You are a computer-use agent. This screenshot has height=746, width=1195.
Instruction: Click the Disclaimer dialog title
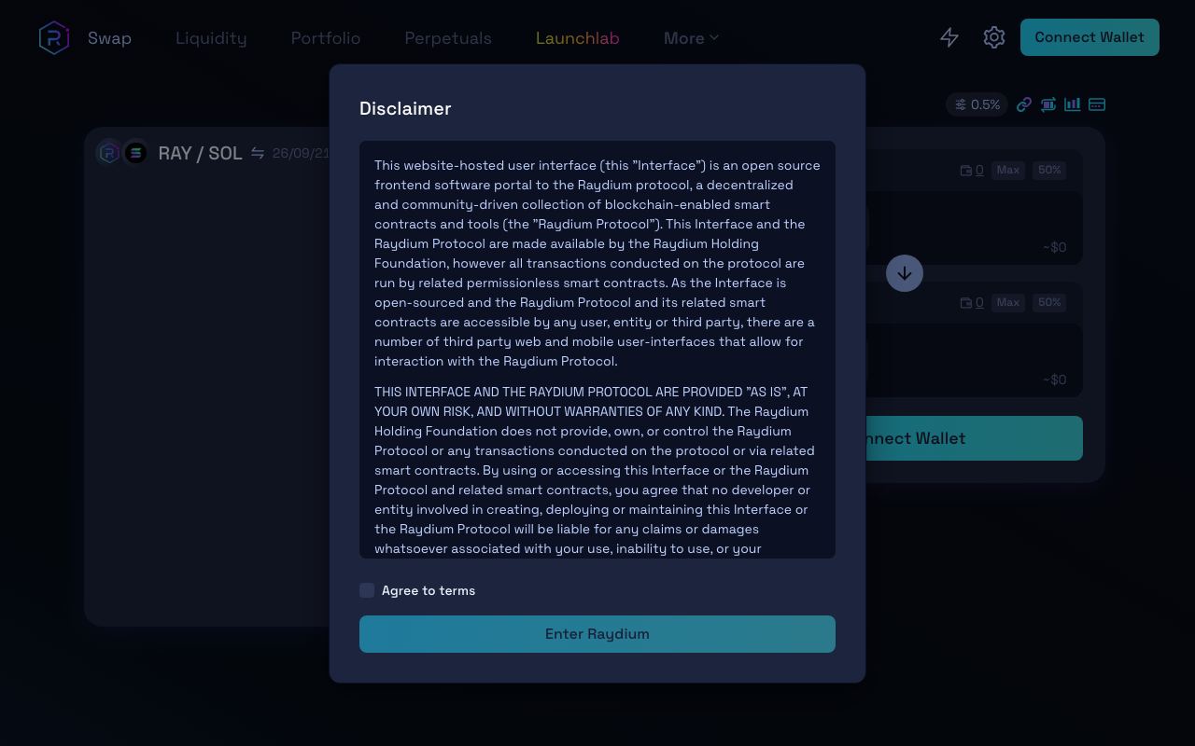[x=405, y=108]
